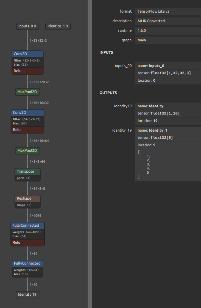Click the 1×4096 edge label
201x308 pixels.
click(x=35, y=216)
